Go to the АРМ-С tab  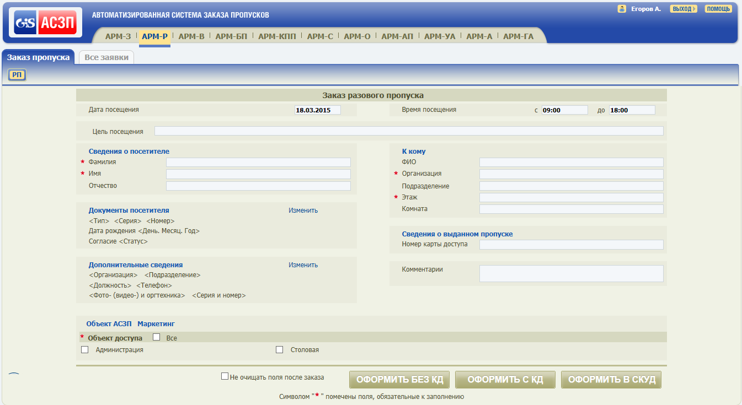pyautogui.click(x=320, y=36)
